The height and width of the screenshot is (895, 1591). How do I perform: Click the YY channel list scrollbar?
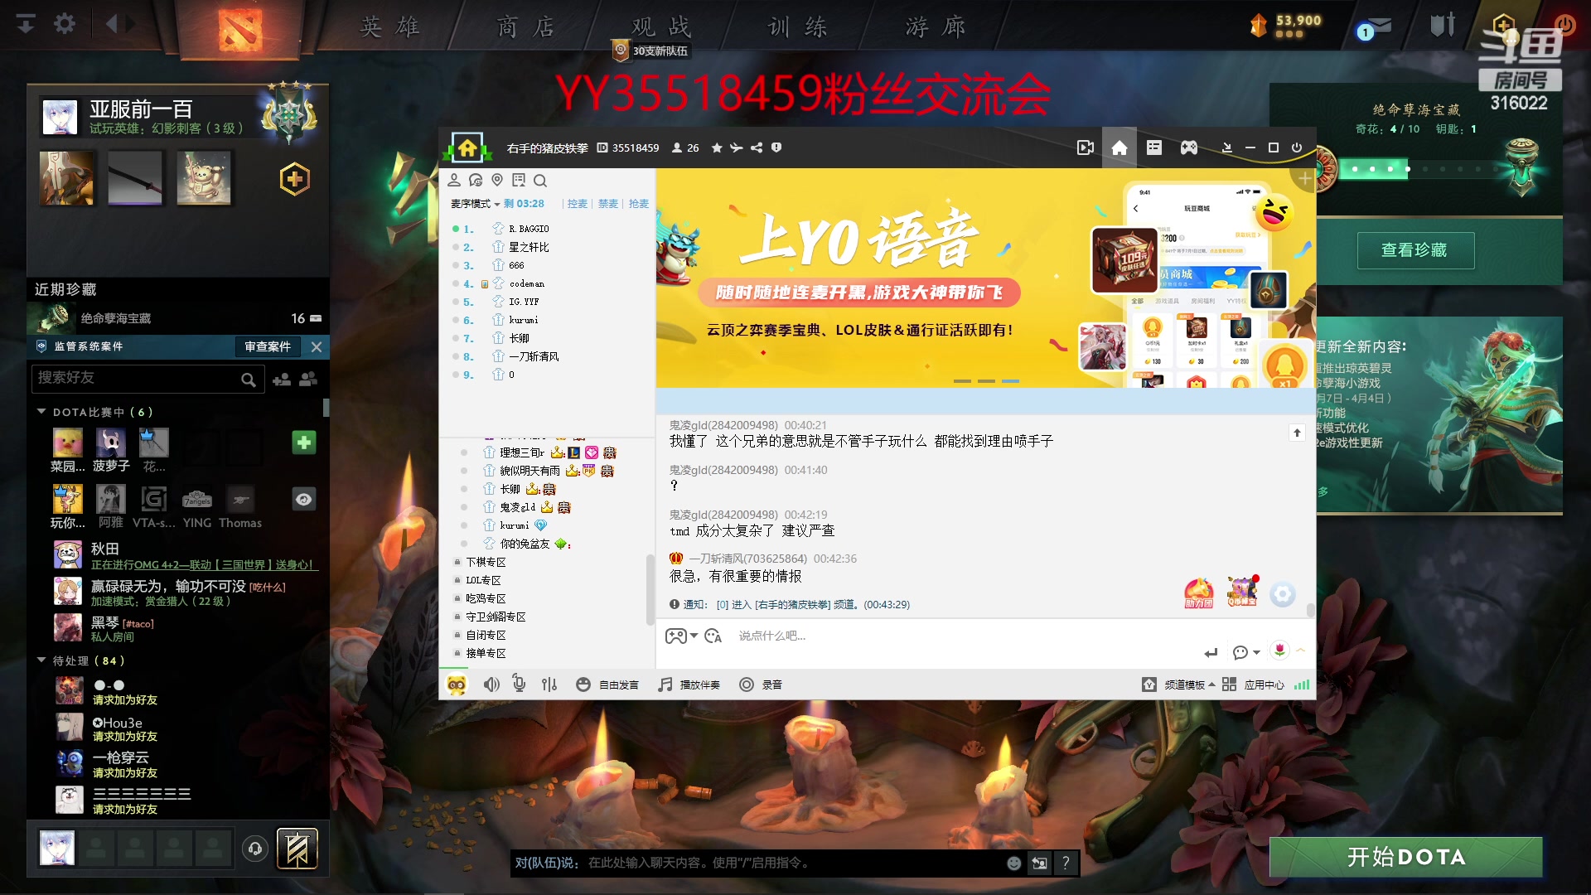click(x=650, y=588)
